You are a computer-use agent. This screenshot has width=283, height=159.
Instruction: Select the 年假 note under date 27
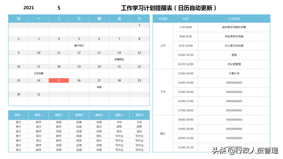coord(99,87)
